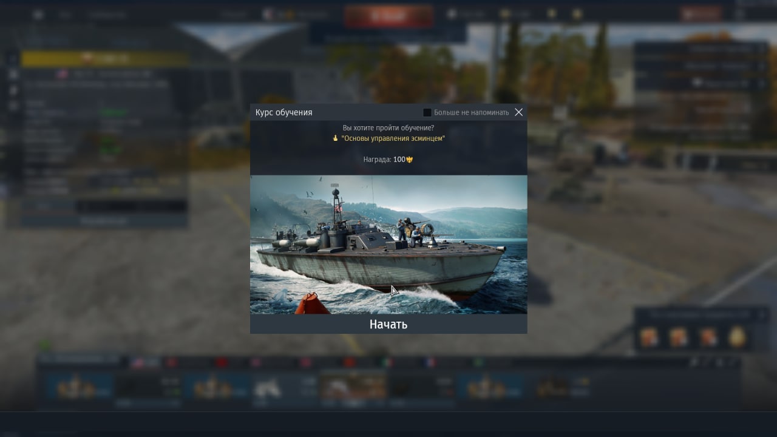Image resolution: width=777 pixels, height=437 pixels.
Task: Select the USA flag nation tab
Action: [x=143, y=362]
